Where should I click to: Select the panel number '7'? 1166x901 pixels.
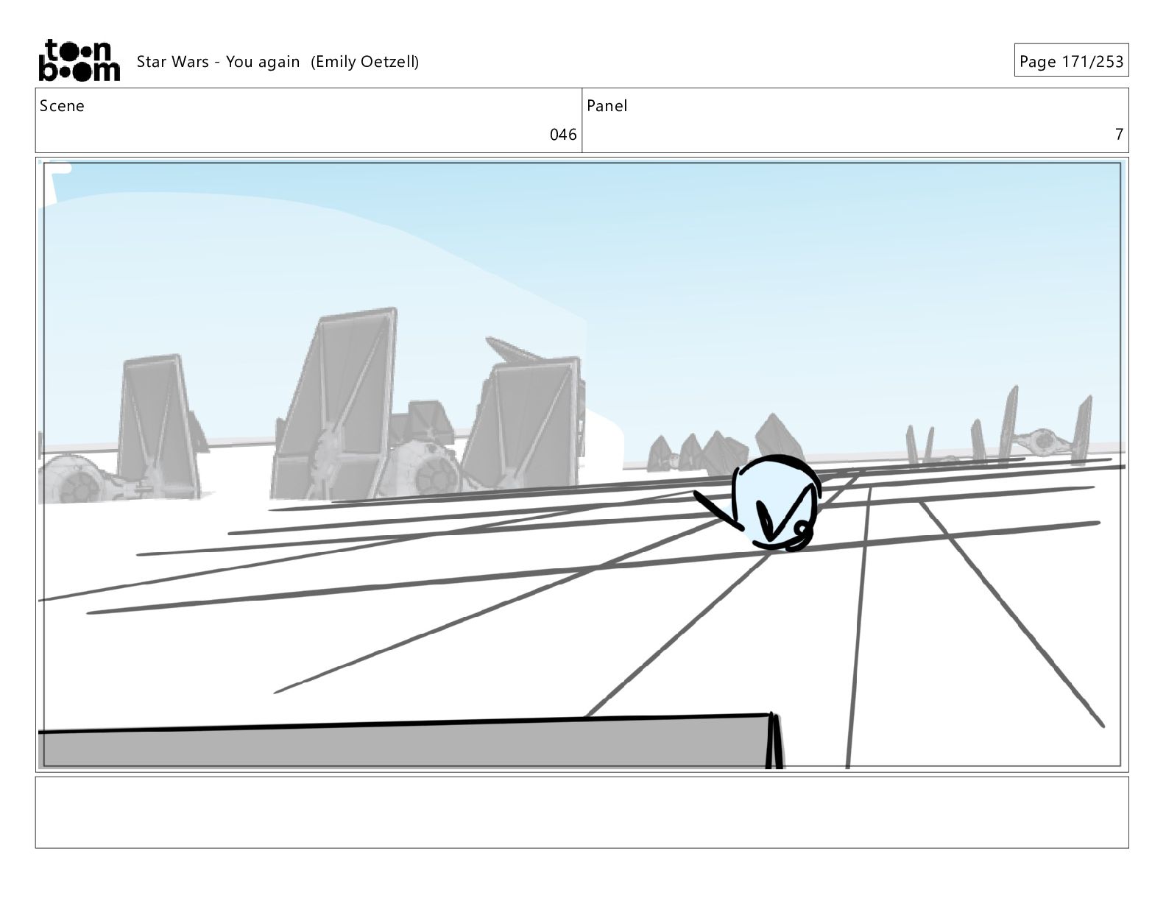(1119, 135)
